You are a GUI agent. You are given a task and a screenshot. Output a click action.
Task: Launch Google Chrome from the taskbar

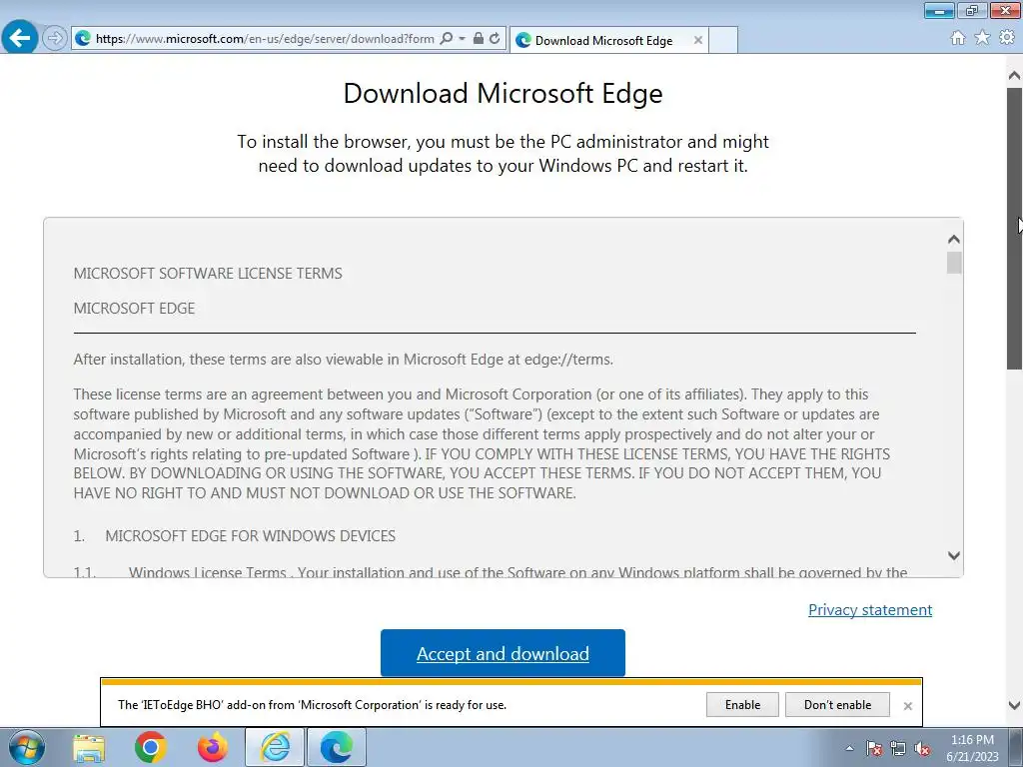pos(151,747)
